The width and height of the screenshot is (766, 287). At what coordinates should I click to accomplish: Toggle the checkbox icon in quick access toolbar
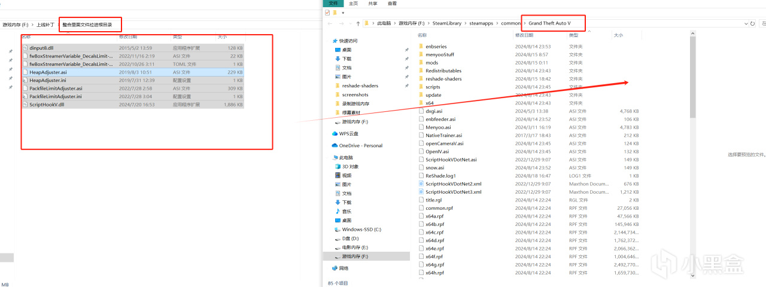coord(327,12)
